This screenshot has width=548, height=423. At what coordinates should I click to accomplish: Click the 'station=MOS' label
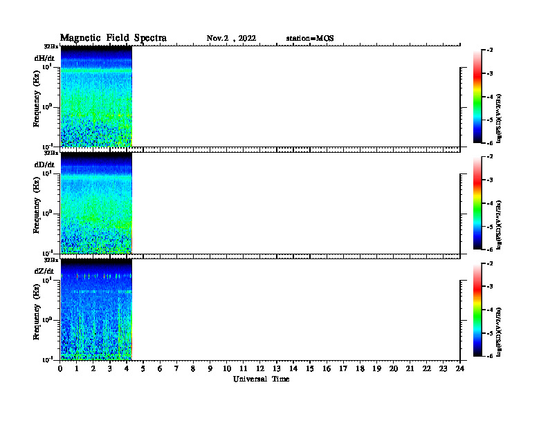[310, 39]
